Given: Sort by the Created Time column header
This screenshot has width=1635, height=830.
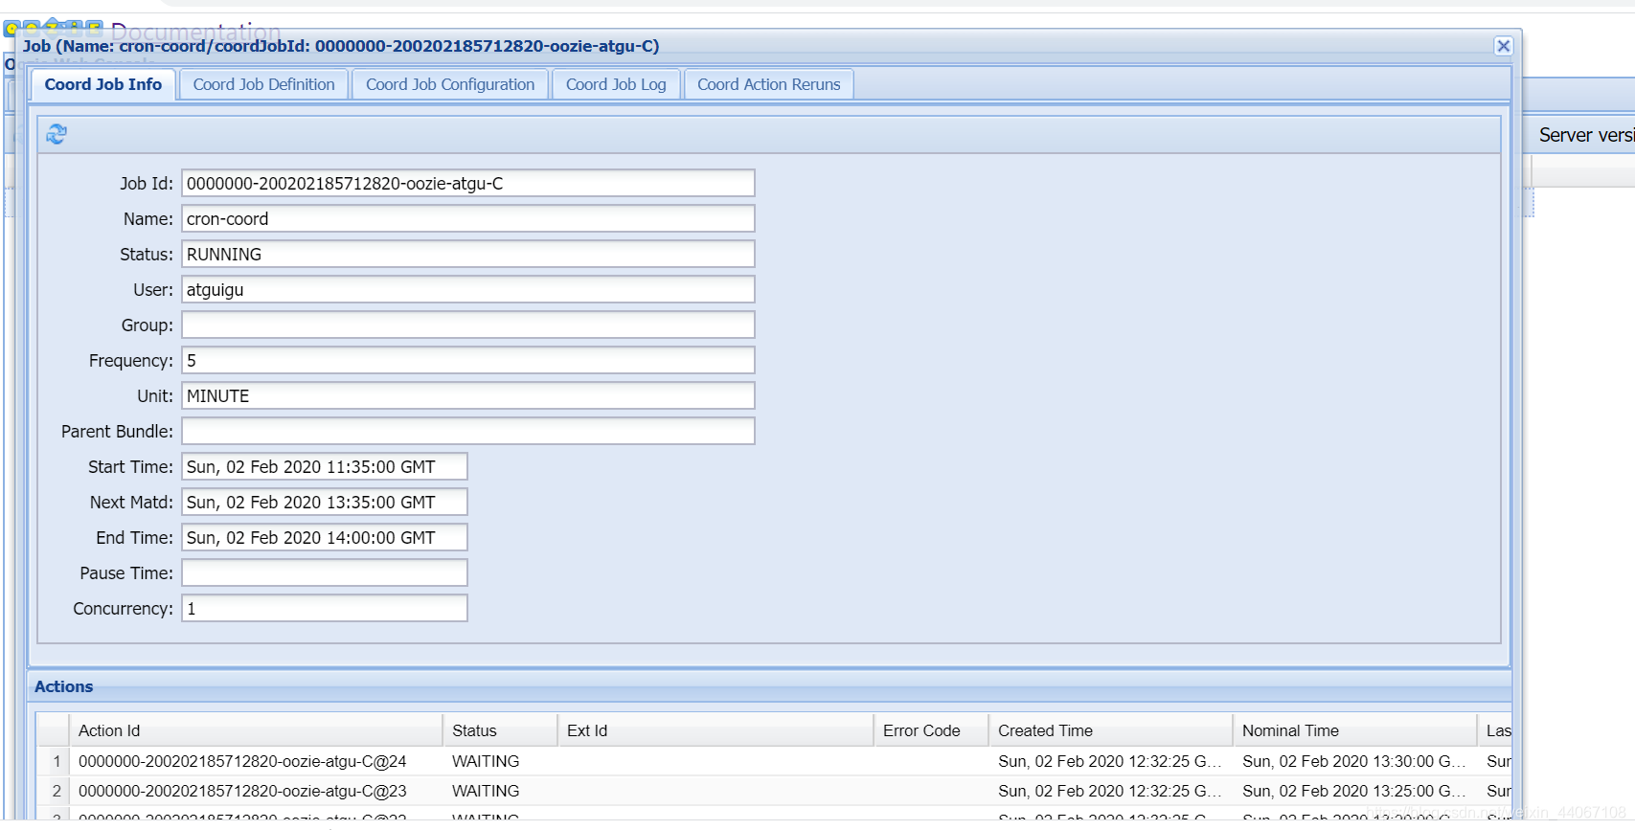Looking at the screenshot, I should [x=1110, y=730].
